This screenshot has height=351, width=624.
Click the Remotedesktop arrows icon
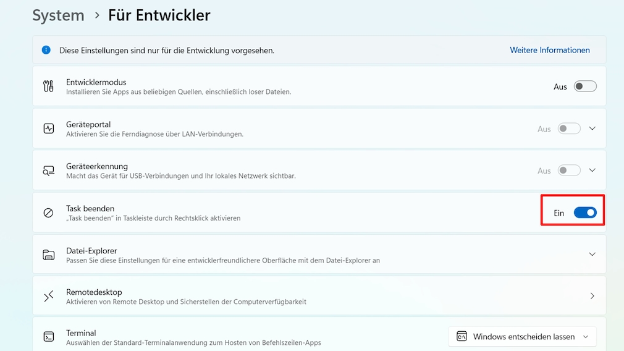point(48,297)
